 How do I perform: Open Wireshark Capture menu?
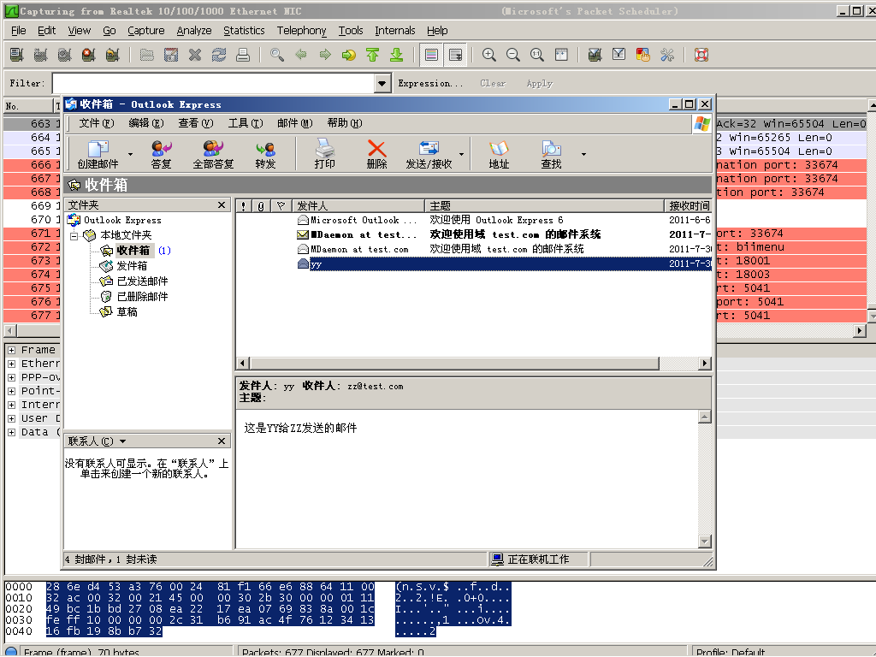click(x=145, y=31)
